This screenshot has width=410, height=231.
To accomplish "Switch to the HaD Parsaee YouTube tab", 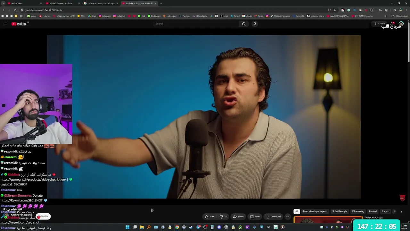I will pos(63,3).
